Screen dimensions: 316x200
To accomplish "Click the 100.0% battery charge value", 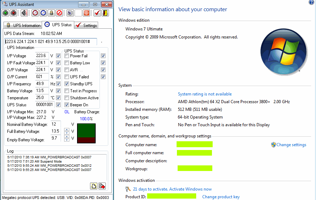I will pyautogui.click(x=86, y=119).
